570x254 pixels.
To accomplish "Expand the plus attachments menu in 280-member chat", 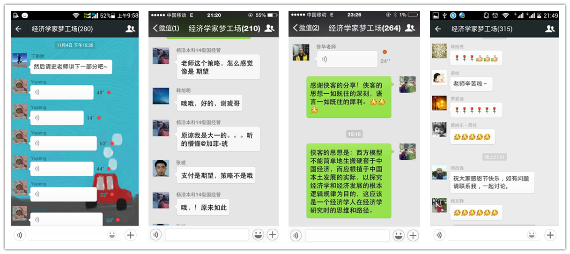I will click(131, 235).
